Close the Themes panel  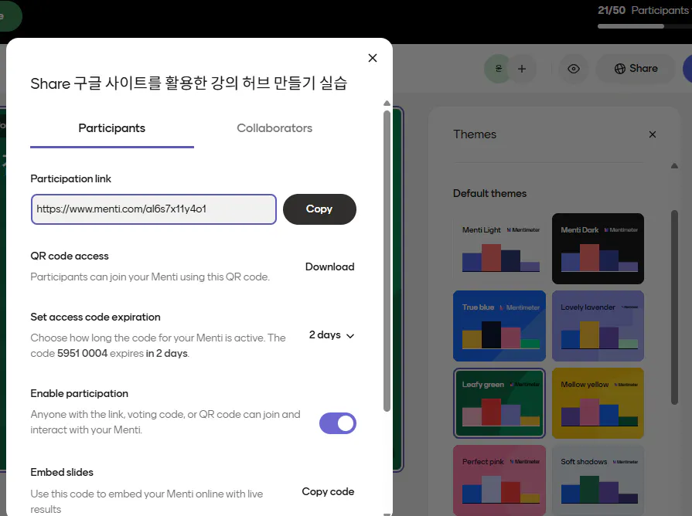tap(652, 134)
